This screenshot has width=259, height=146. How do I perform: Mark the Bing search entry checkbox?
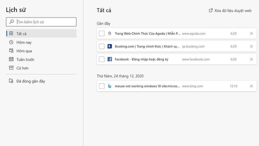pos(102,86)
